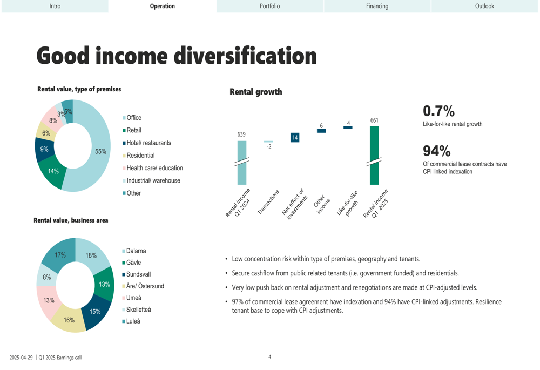Click page number 4 in footer
540x370 pixels.
pyautogui.click(x=269, y=357)
